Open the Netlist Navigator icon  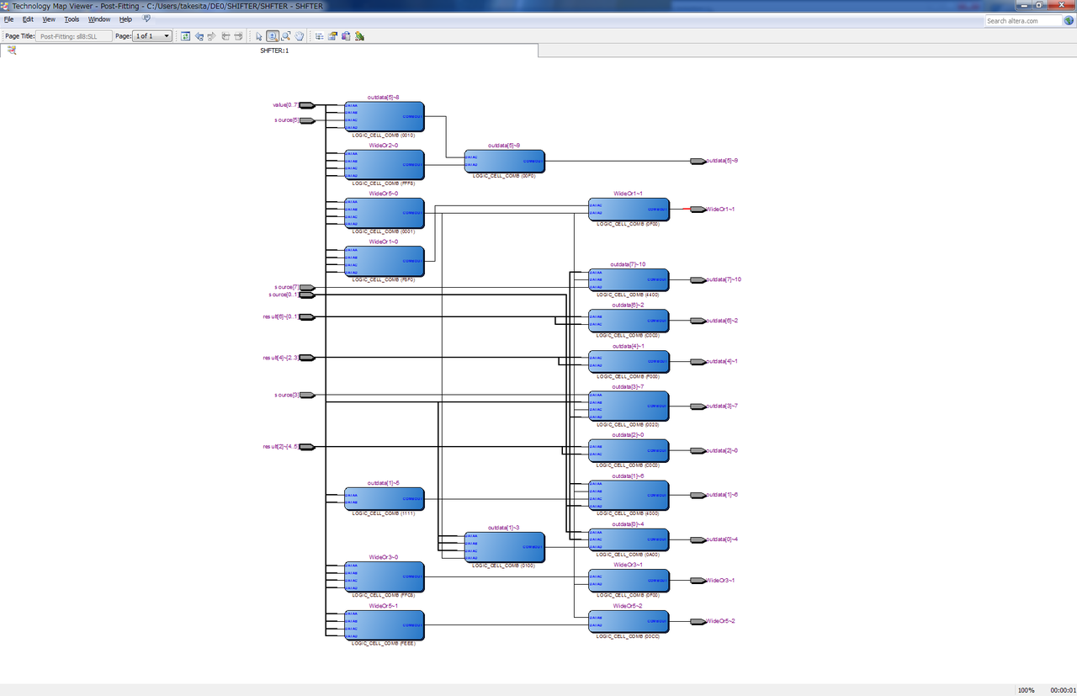pyautogui.click(x=320, y=36)
